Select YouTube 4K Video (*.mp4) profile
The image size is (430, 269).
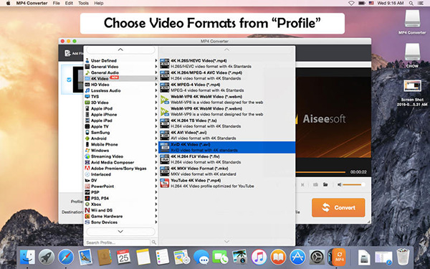pyautogui.click(x=227, y=183)
